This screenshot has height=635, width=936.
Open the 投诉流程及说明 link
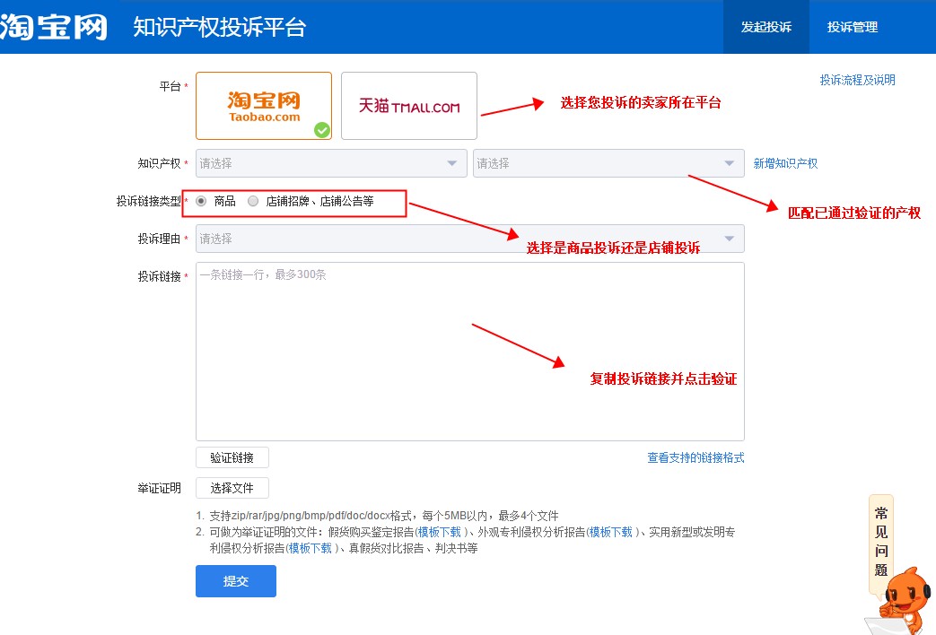(857, 80)
